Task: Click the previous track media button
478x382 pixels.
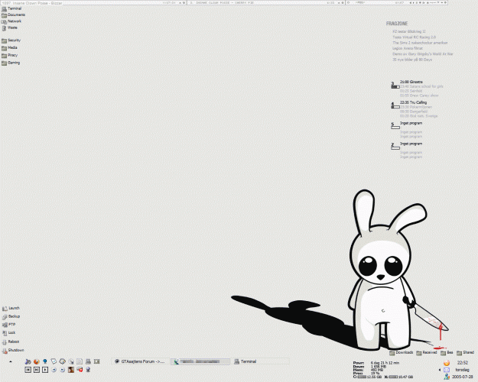Action: [x=28, y=370]
